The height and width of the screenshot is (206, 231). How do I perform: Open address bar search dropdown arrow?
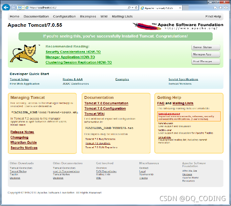pos(133,7)
